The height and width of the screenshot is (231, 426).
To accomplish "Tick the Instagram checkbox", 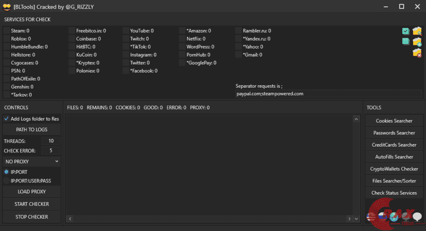I will pos(125,54).
